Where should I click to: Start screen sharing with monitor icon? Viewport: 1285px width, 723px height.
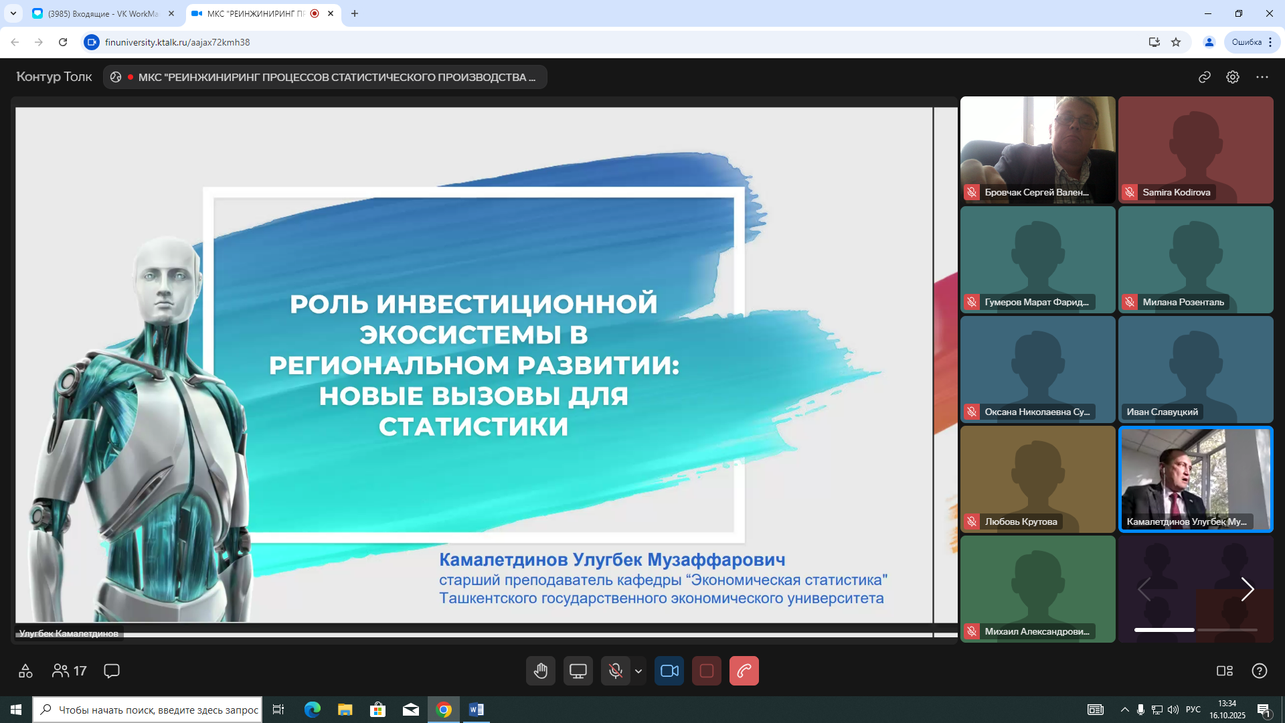pyautogui.click(x=578, y=671)
